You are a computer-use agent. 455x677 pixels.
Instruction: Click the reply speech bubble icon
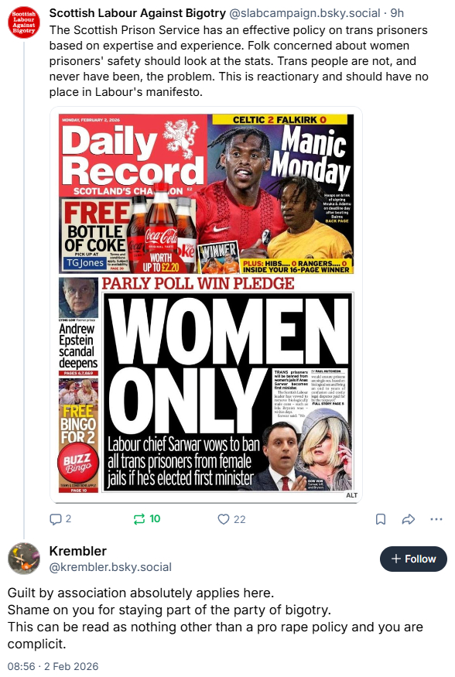click(x=56, y=519)
